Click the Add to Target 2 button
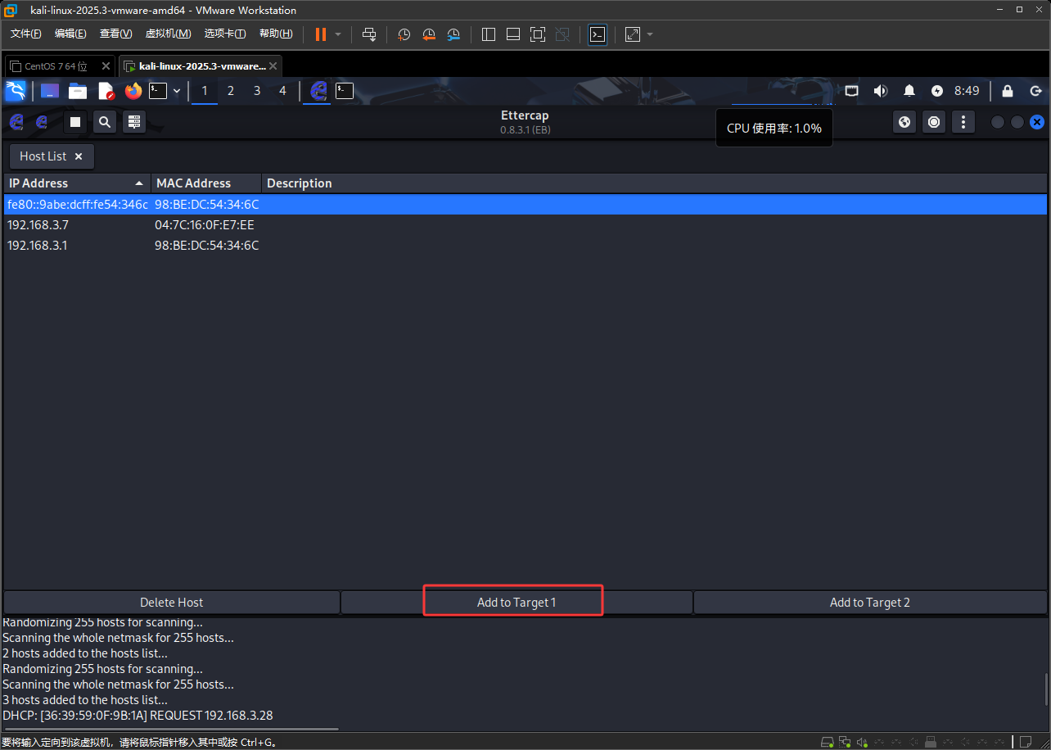Viewport: 1051px width, 750px height. coord(870,603)
